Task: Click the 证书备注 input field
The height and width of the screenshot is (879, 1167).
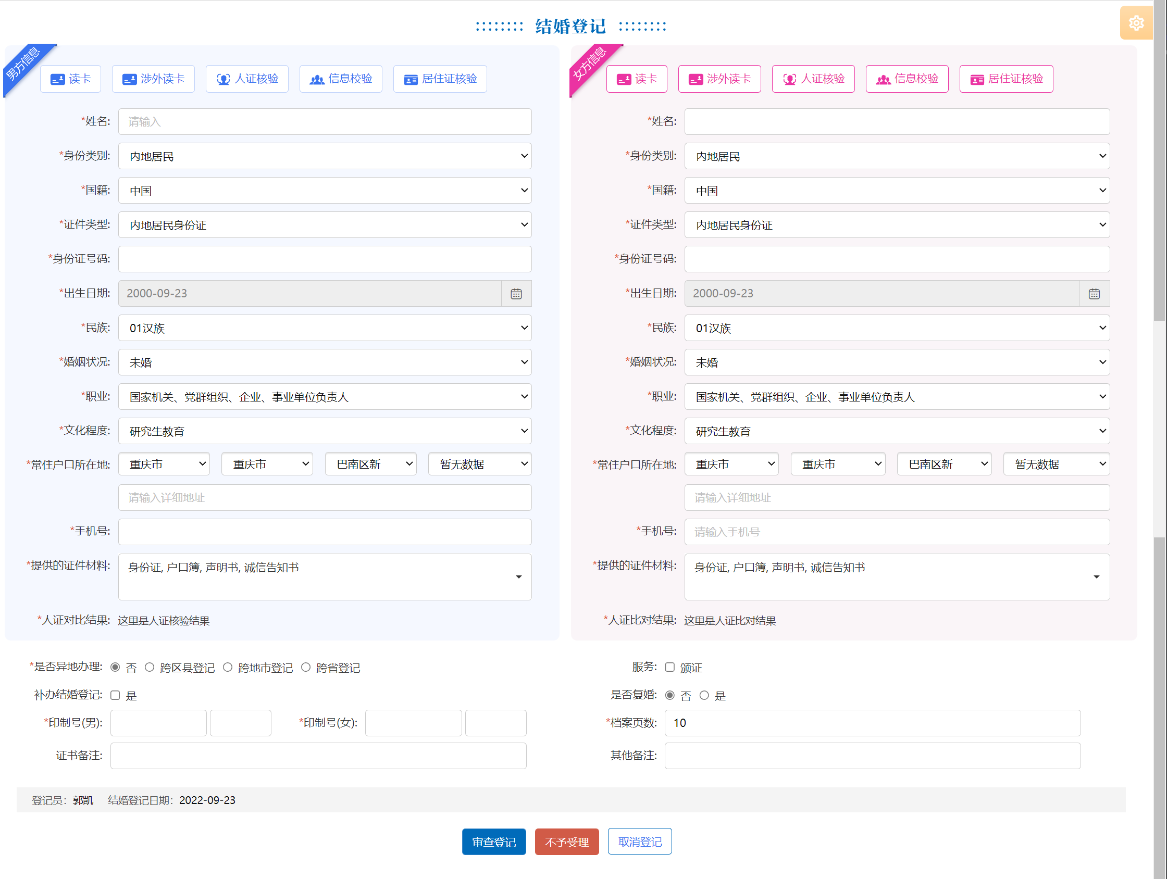Action: [318, 756]
